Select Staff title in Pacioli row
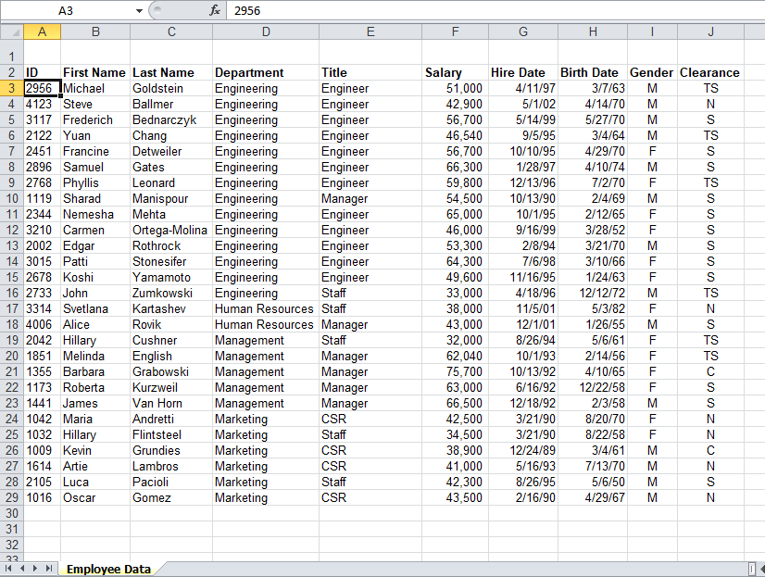 tap(370, 482)
